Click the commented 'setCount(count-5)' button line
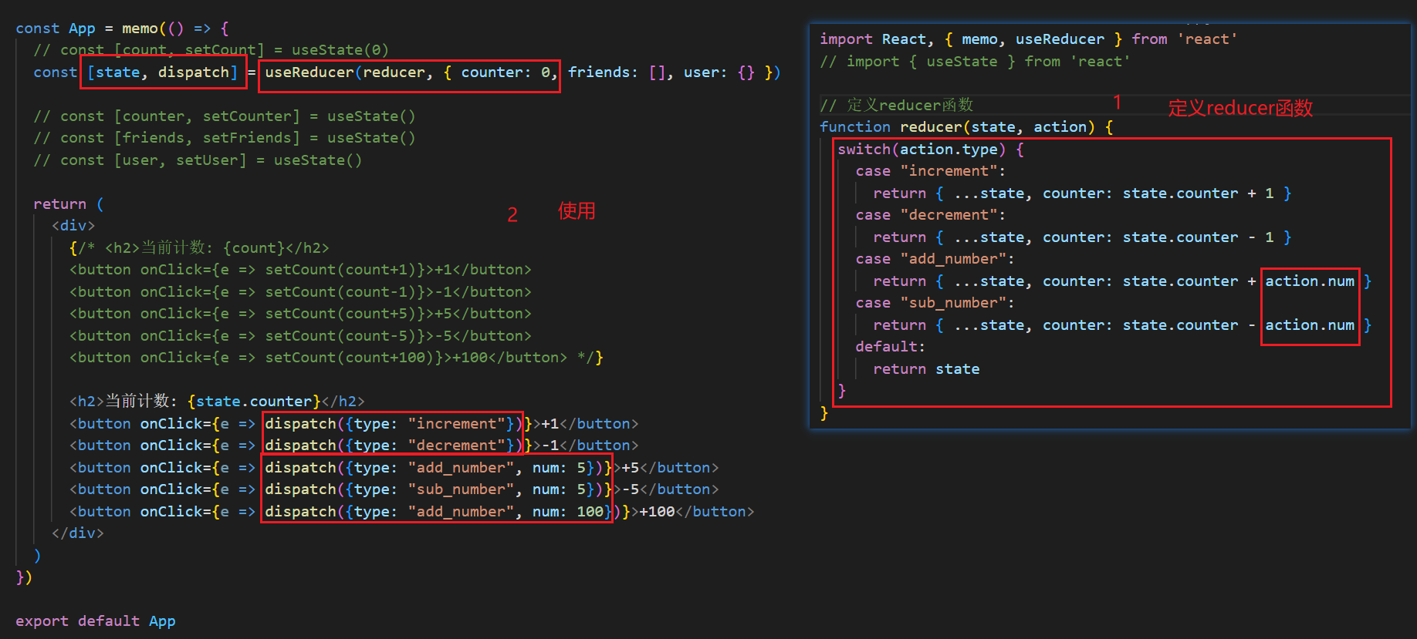 click(x=300, y=336)
